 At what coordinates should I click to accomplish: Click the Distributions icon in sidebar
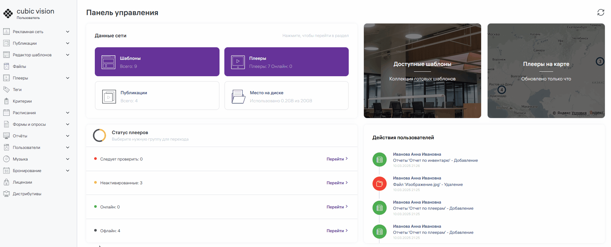pyautogui.click(x=6, y=194)
